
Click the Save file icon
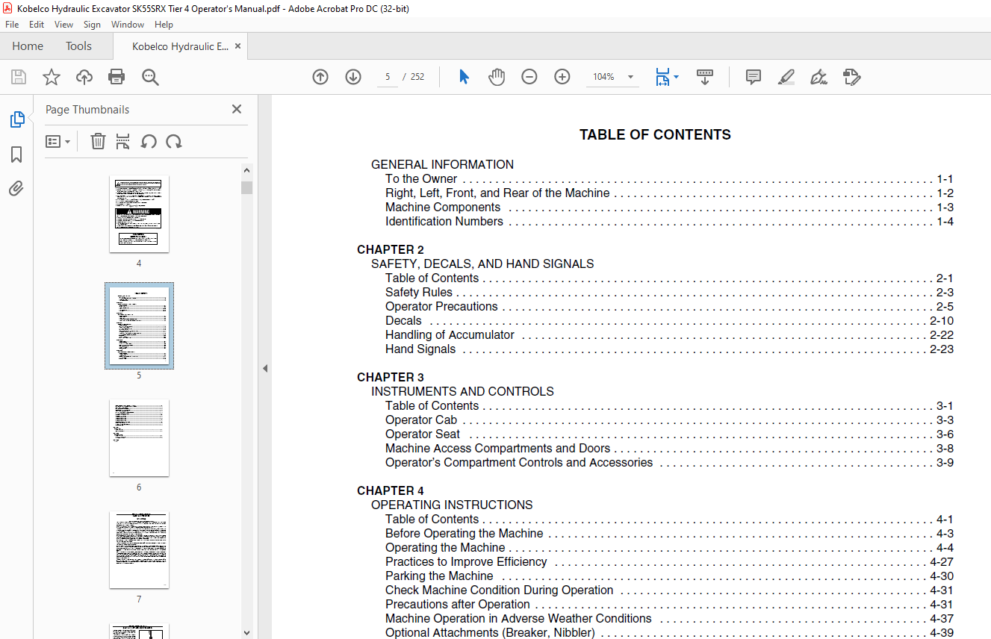click(x=19, y=77)
